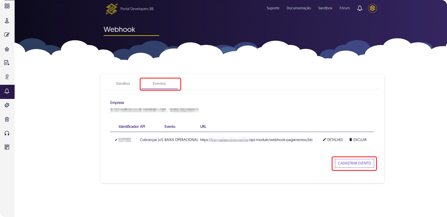Click the person location icon in sidebar

[7, 21]
